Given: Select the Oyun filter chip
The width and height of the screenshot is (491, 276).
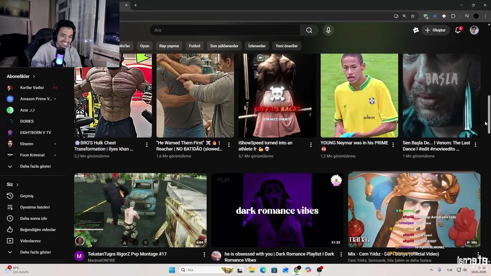Looking at the screenshot, I should click(x=145, y=46).
